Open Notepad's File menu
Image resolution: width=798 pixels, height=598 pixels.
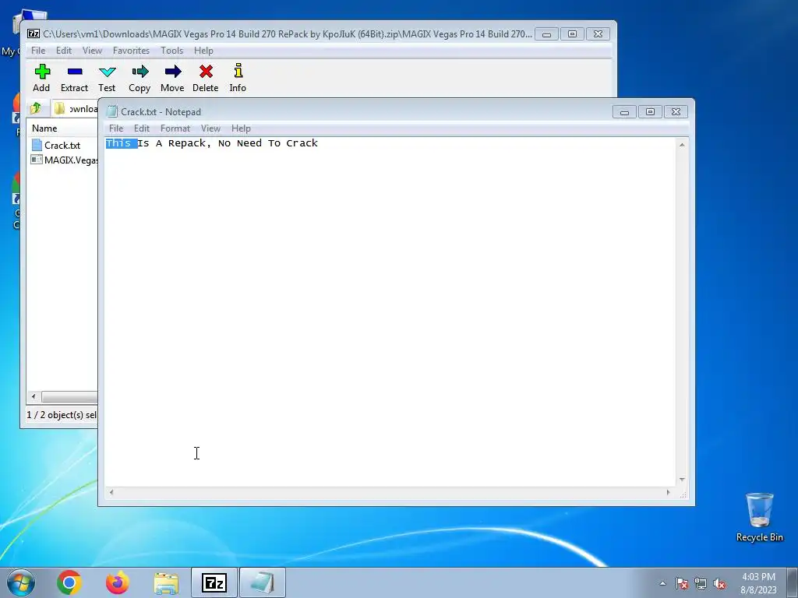coord(116,128)
